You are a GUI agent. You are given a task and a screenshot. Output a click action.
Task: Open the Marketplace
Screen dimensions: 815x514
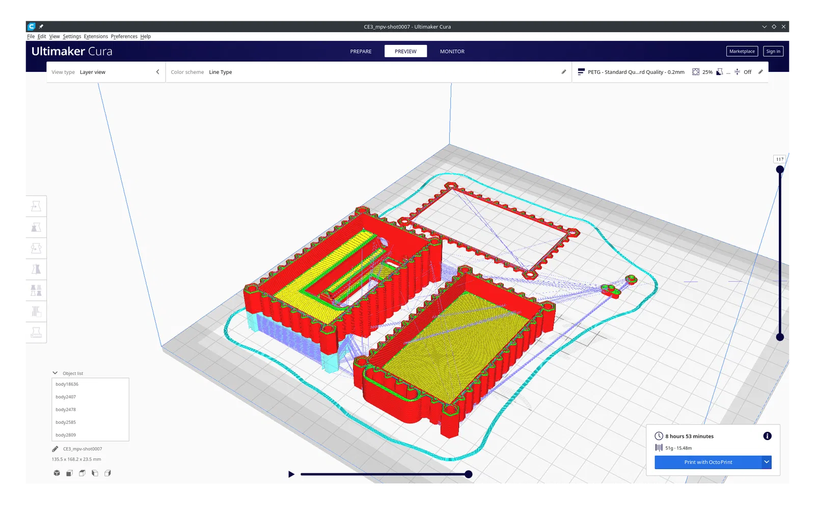(742, 51)
